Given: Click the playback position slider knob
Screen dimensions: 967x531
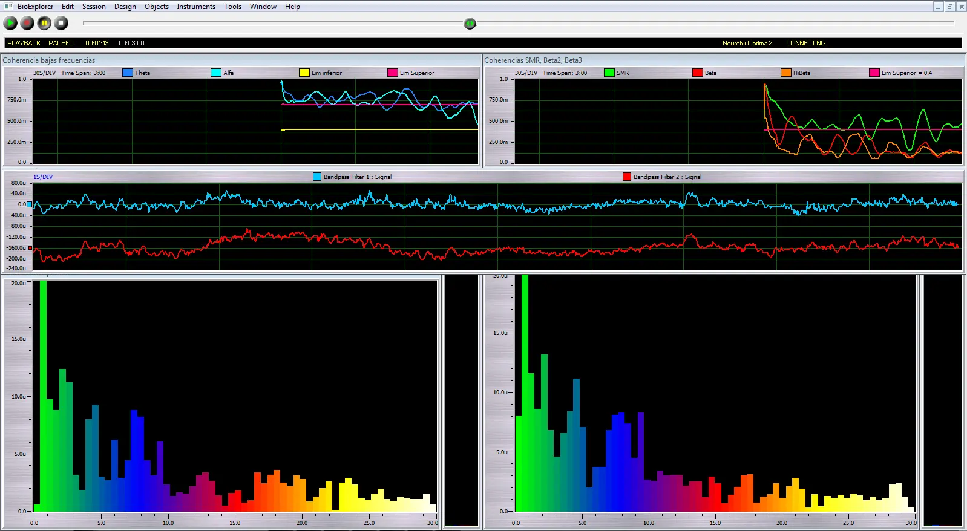Looking at the screenshot, I should 470,24.
